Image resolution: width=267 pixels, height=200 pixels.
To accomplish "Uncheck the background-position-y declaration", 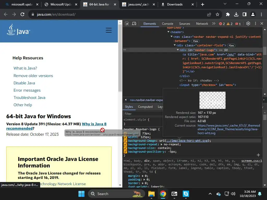I will [125, 152].
